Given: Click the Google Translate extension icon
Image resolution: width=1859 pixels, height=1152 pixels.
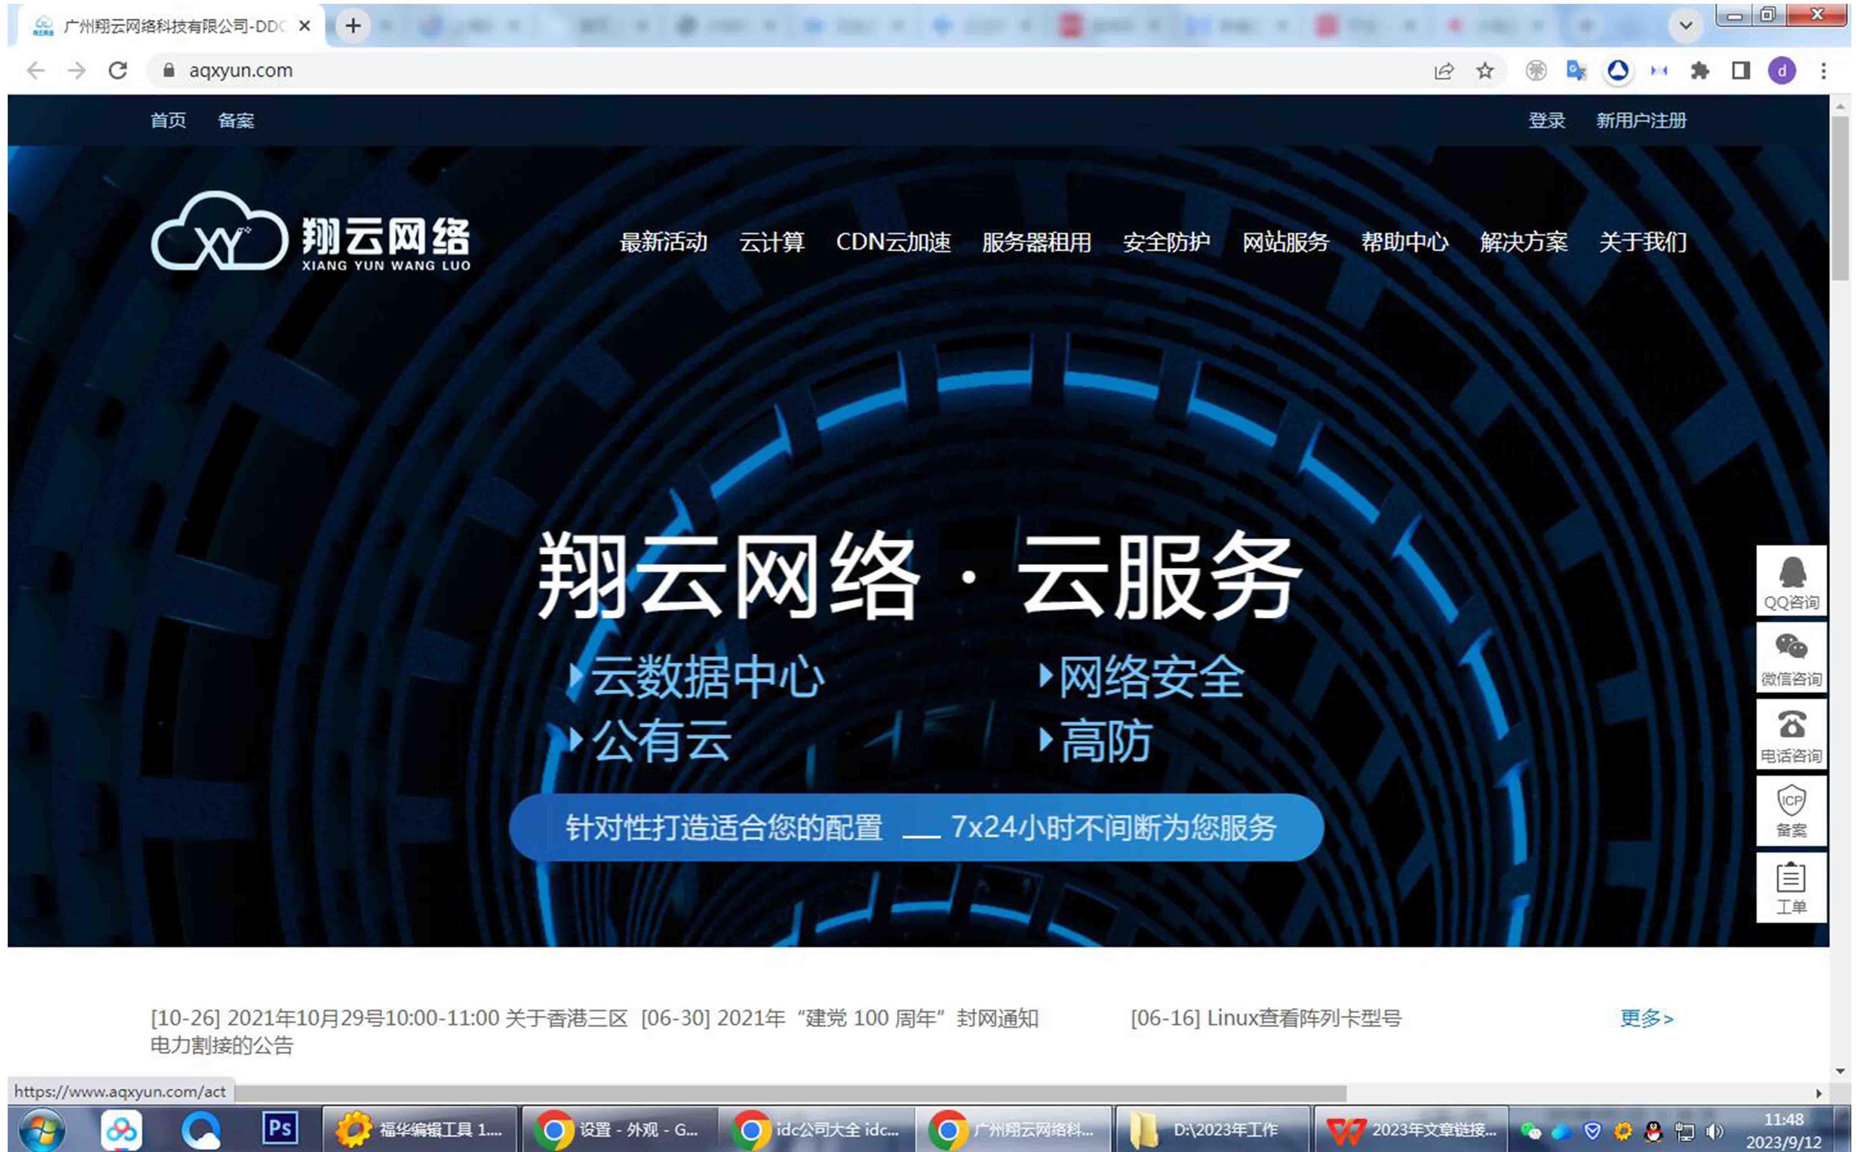Looking at the screenshot, I should pos(1576,70).
